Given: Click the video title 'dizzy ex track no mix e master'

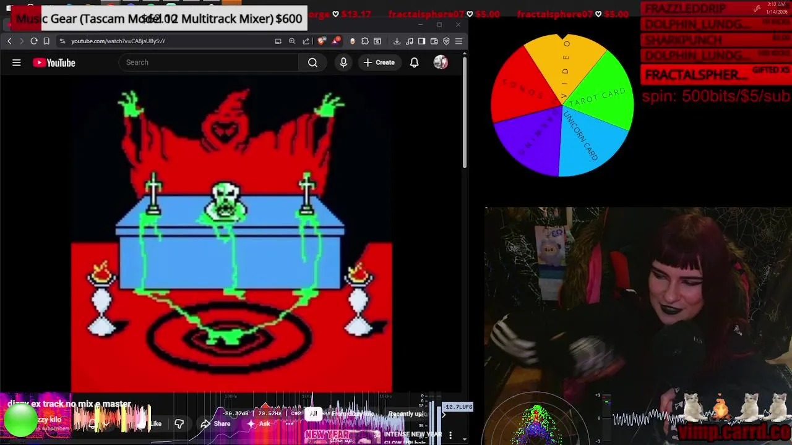Looking at the screenshot, I should (x=69, y=404).
